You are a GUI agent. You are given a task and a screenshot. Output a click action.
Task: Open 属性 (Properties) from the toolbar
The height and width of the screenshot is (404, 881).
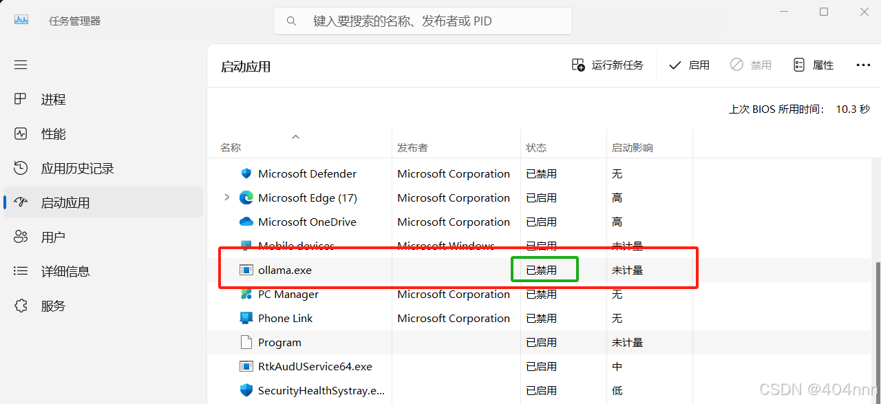(813, 65)
